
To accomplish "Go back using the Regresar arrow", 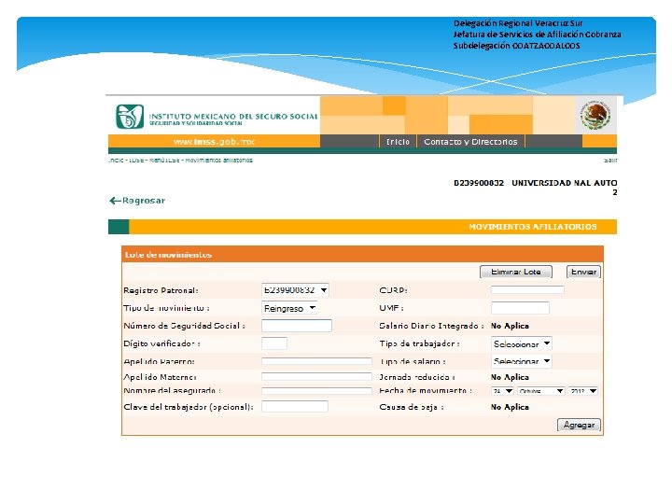I will click(x=137, y=201).
